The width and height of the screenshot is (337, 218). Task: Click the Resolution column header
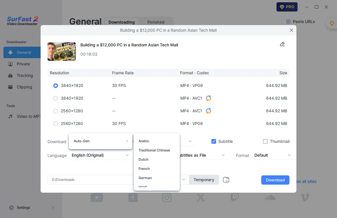tap(60, 73)
